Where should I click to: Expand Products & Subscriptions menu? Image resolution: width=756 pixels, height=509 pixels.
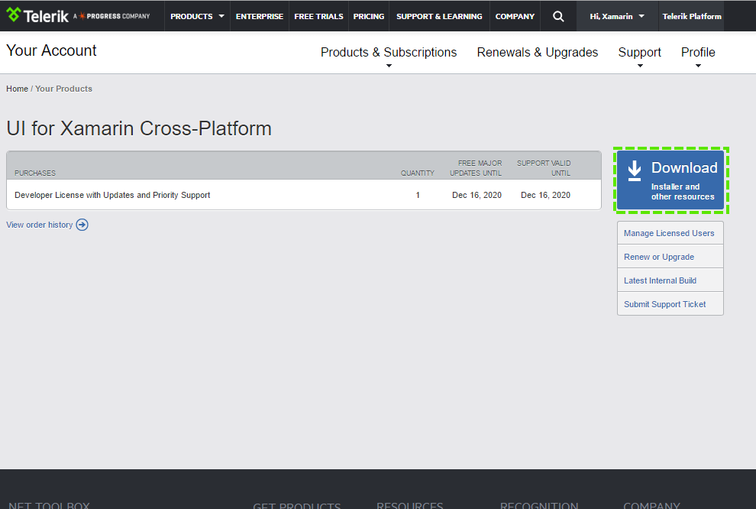pyautogui.click(x=389, y=57)
